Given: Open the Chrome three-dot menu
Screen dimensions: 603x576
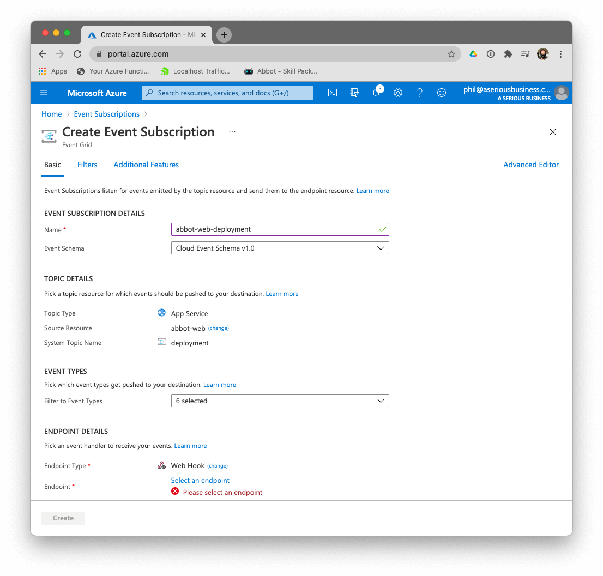Looking at the screenshot, I should coord(560,54).
